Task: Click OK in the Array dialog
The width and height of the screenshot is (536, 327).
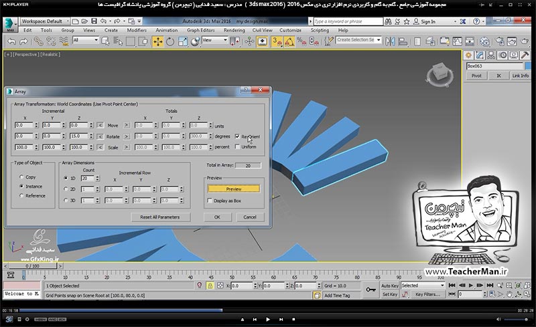Action: [x=217, y=217]
